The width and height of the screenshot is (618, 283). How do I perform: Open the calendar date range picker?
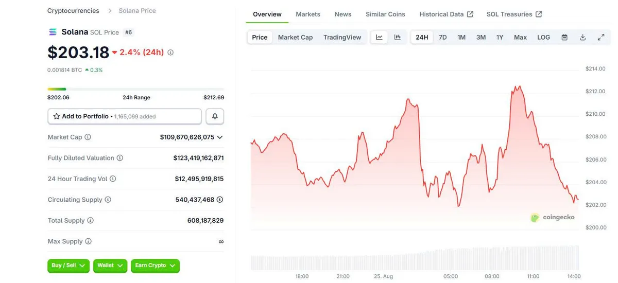pos(564,37)
